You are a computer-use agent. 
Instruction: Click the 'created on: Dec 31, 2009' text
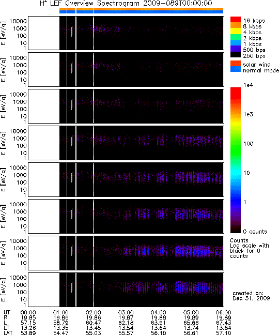(251, 296)
